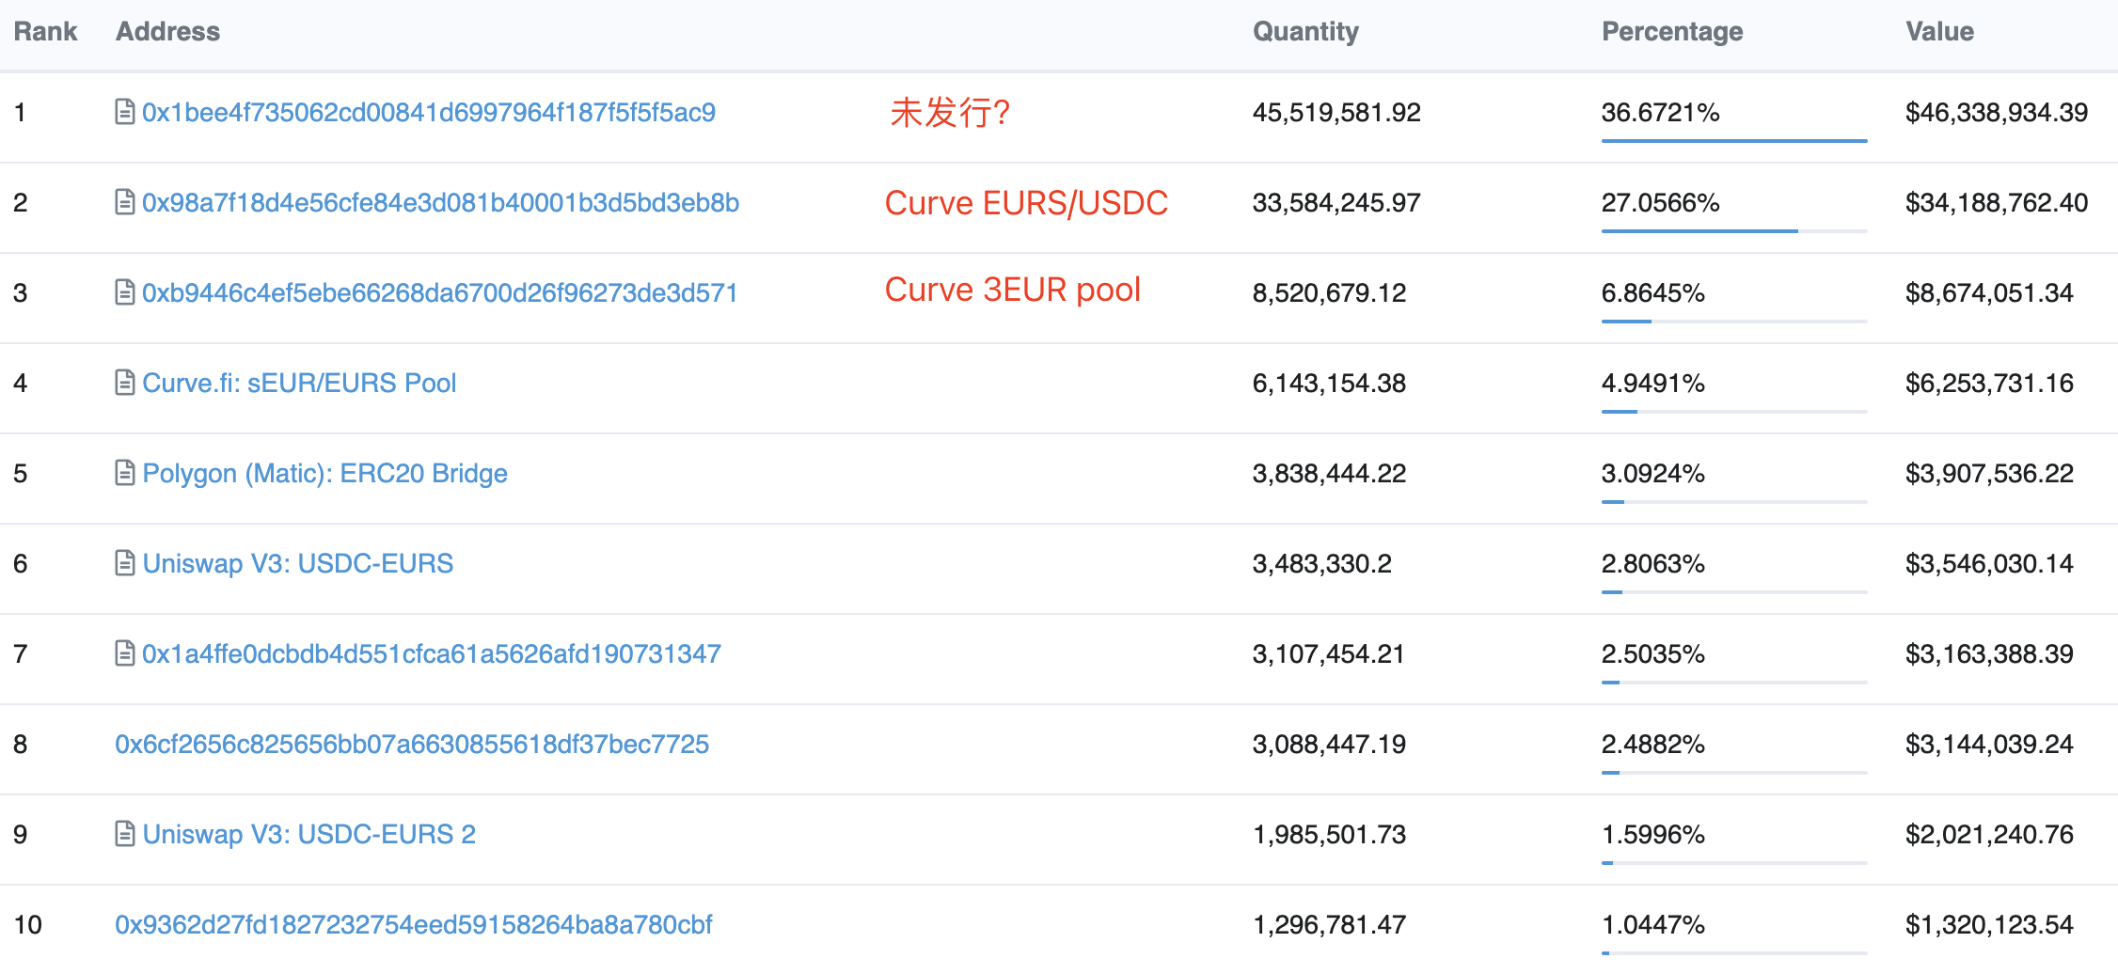Click contract icon beside Uniswap V3: USDC-EURS

click(x=124, y=563)
